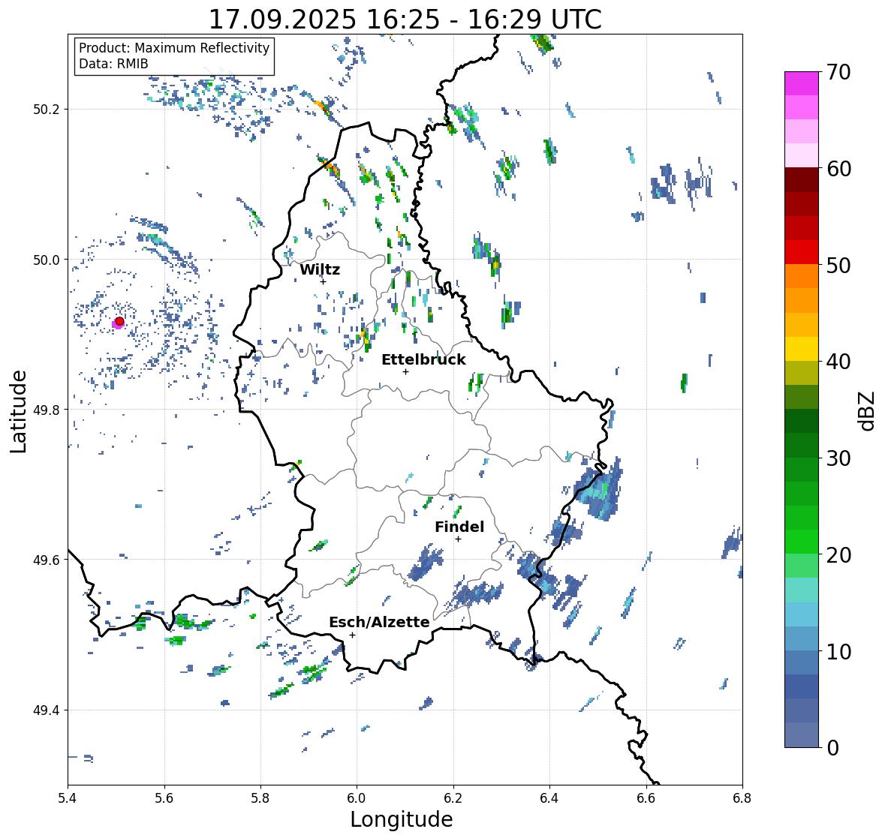Select the Wiltz city label
The height and width of the screenshot is (838, 885).
point(320,269)
